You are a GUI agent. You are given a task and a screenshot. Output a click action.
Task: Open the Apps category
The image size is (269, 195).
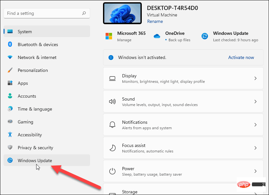point(47,83)
